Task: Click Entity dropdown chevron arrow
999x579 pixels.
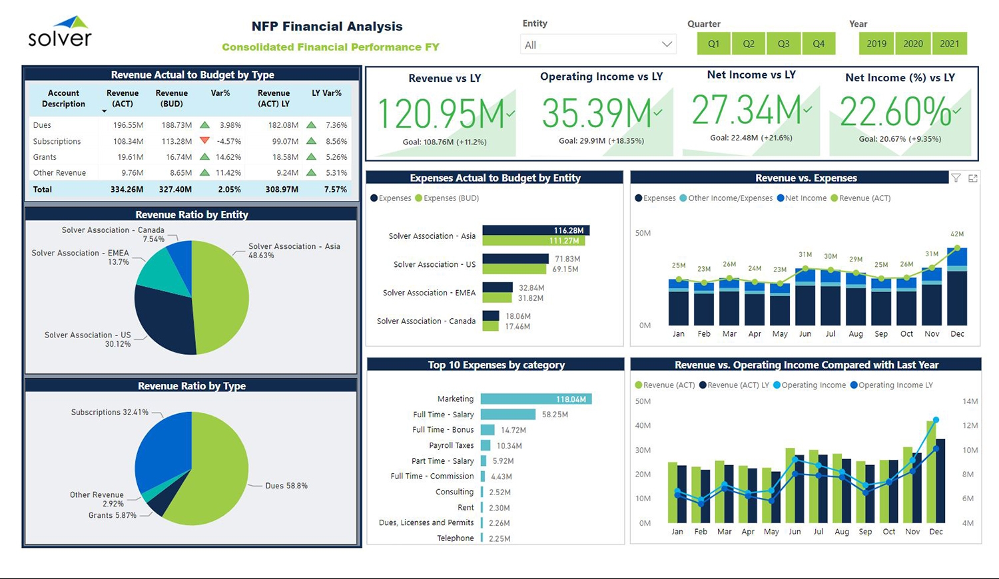Action: [667, 45]
